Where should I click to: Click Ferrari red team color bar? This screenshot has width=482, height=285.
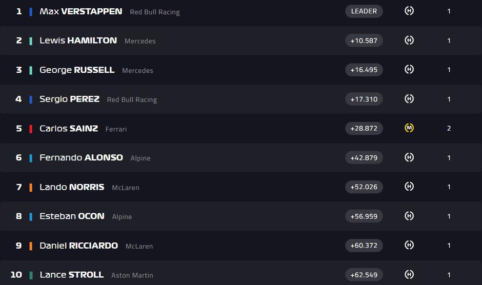point(31,129)
